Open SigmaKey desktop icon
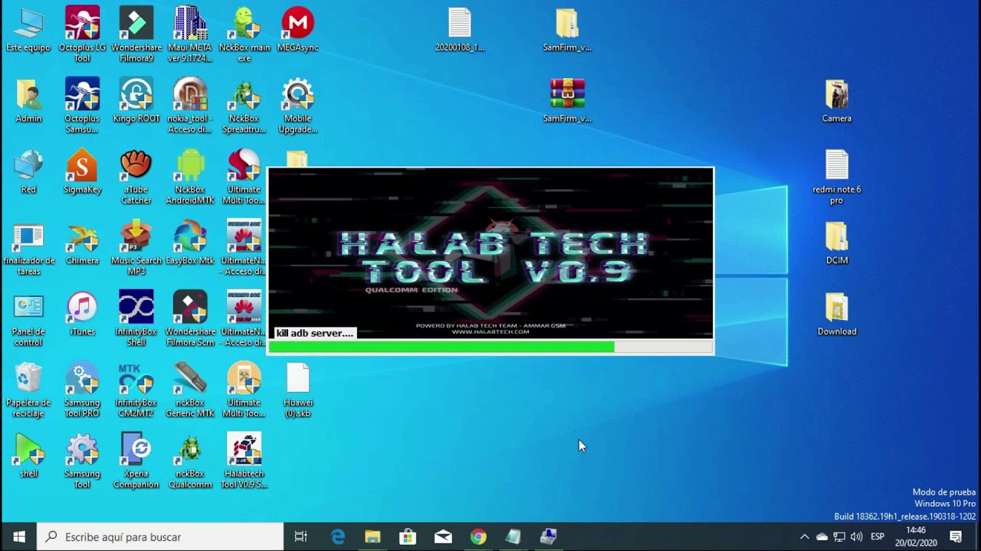The image size is (981, 551). pos(82,171)
